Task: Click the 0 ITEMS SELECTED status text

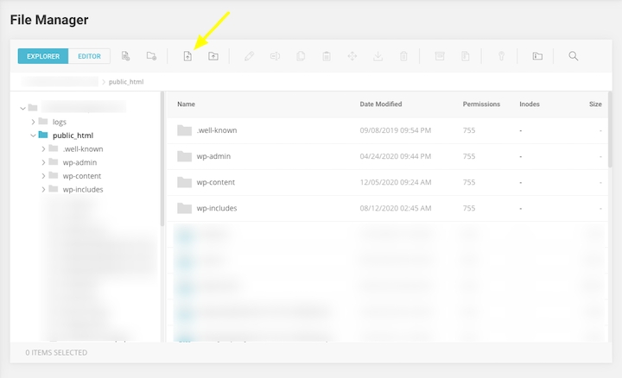Action: pyautogui.click(x=56, y=353)
